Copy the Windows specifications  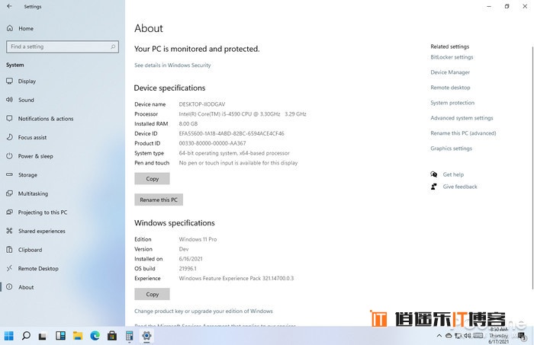pos(152,295)
